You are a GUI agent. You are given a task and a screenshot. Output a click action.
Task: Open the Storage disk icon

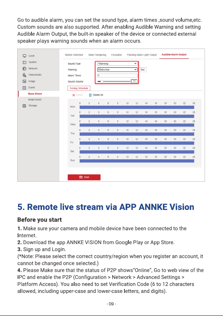[x=24, y=106]
